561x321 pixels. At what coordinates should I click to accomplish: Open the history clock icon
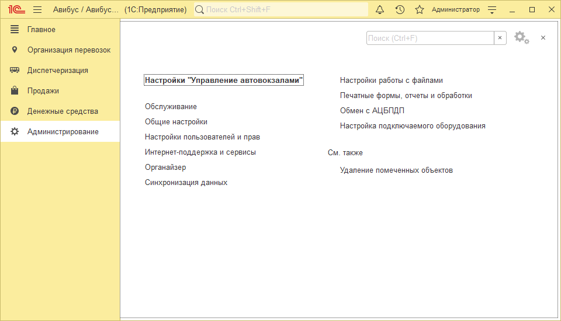[x=400, y=10]
